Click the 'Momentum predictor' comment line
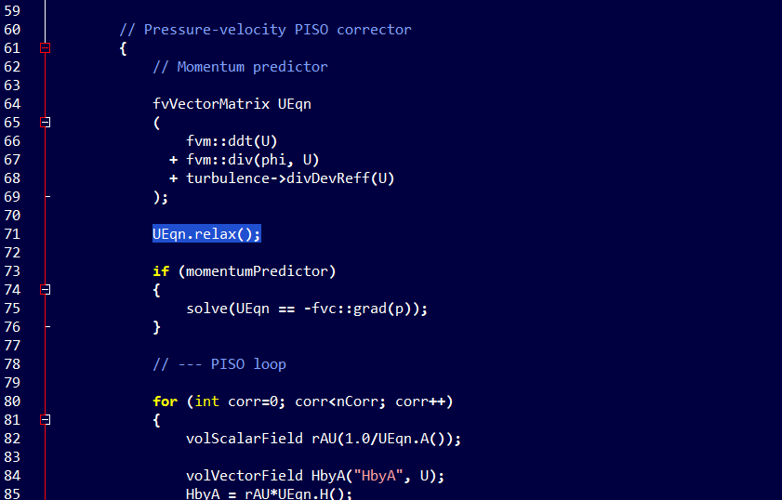The height and width of the screenshot is (500, 782). tap(241, 67)
